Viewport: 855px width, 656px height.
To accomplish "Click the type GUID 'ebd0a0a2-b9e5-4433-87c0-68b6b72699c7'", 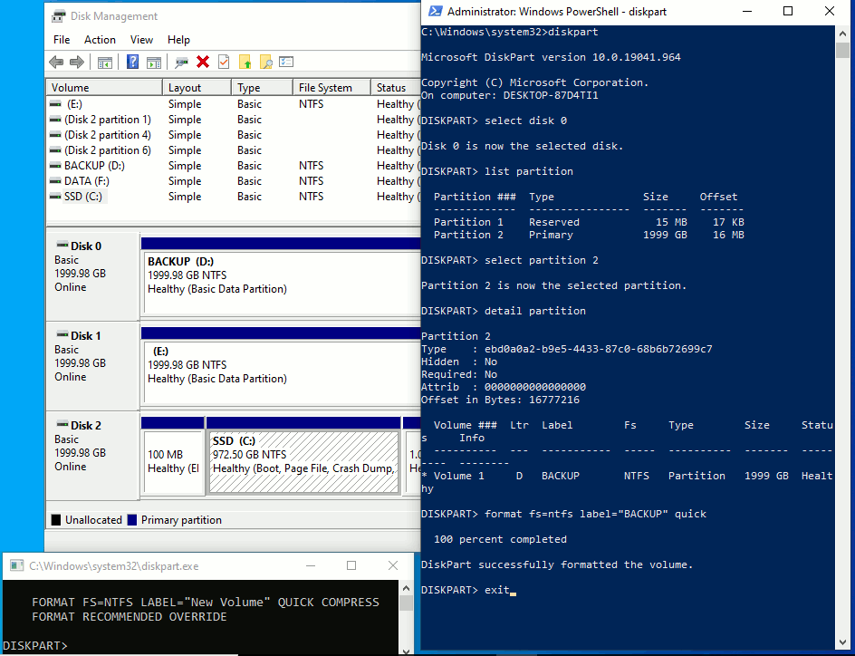I will [x=598, y=349].
